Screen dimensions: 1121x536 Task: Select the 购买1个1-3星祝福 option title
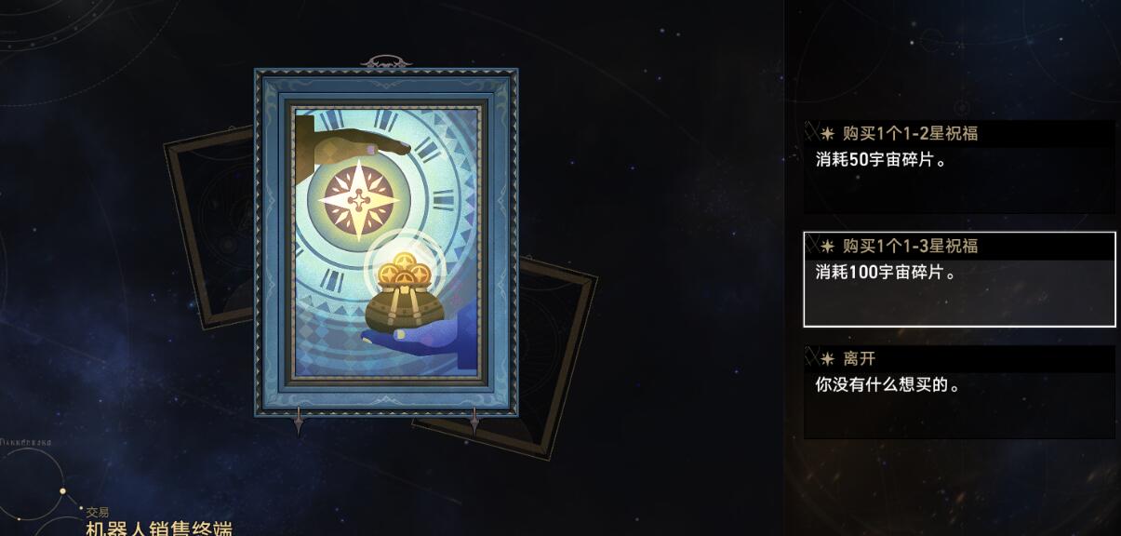tap(910, 246)
